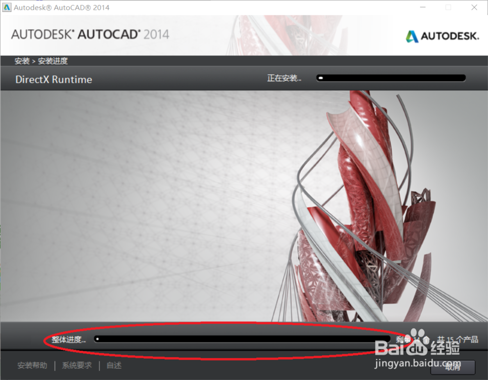
Task: Click the 安装 breadcrumb text
Action: [x=22, y=61]
